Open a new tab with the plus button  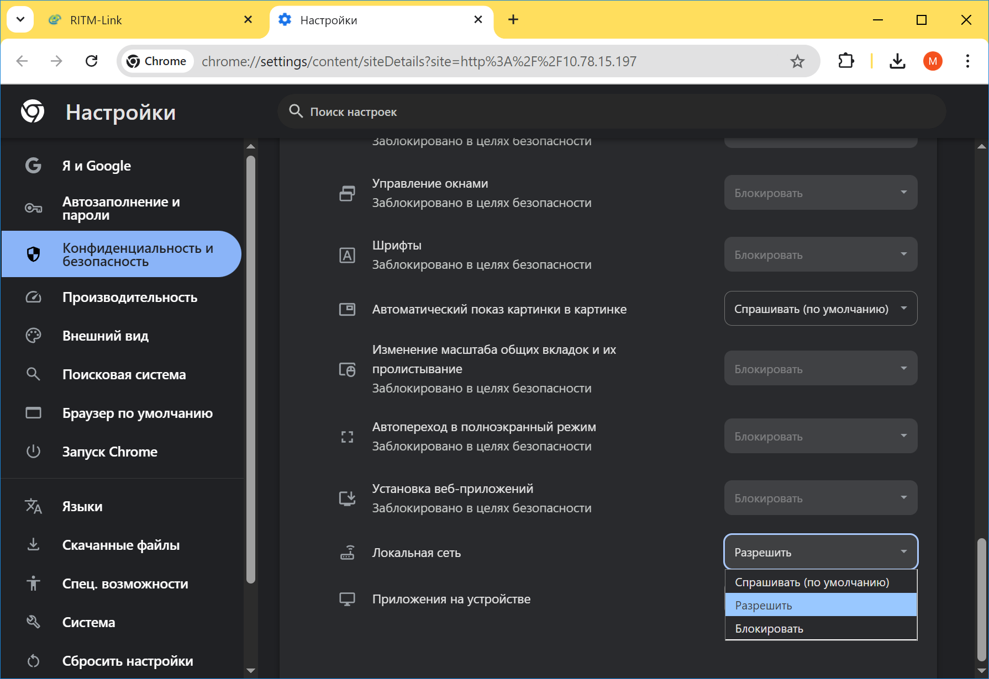[x=513, y=20]
